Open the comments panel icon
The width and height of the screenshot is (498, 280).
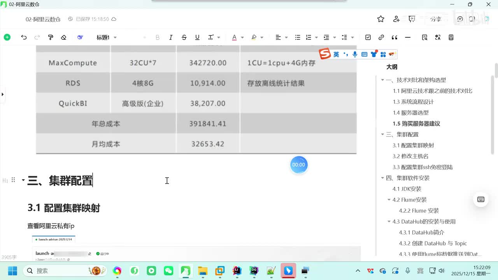coord(460,19)
